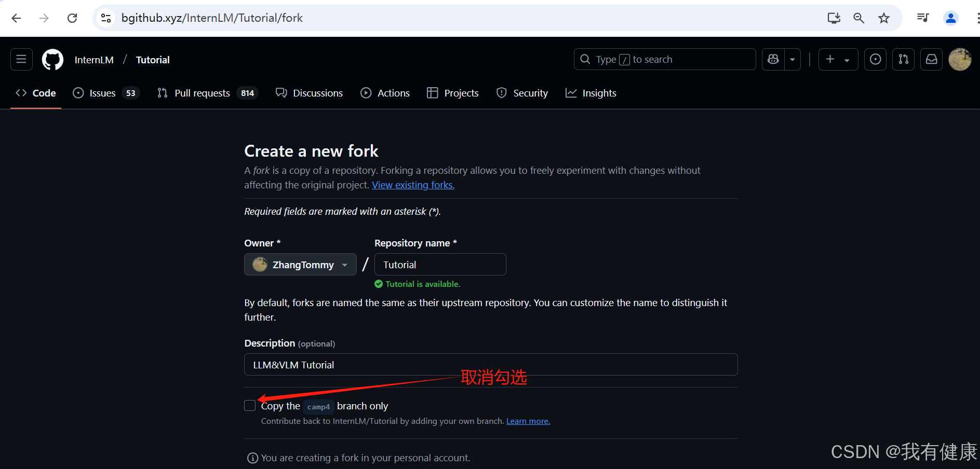Open the Create new plus dropdown
Image resolution: width=980 pixels, height=469 pixels.
coord(838,59)
